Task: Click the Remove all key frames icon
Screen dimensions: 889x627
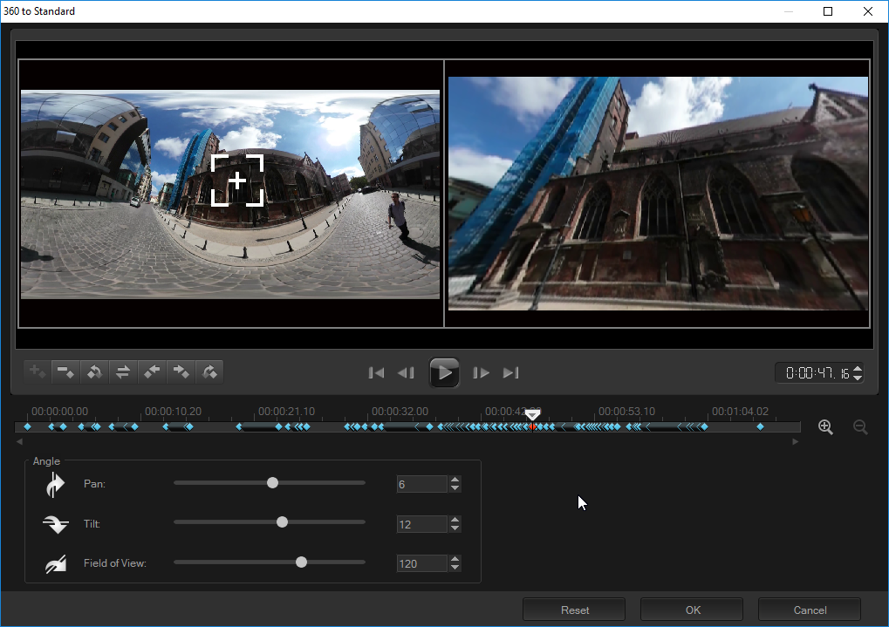Action: point(94,372)
